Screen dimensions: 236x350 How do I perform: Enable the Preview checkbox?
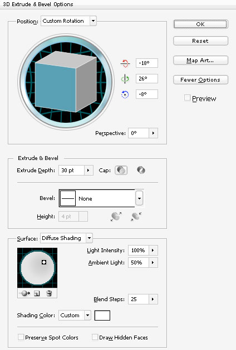pyautogui.click(x=187, y=98)
